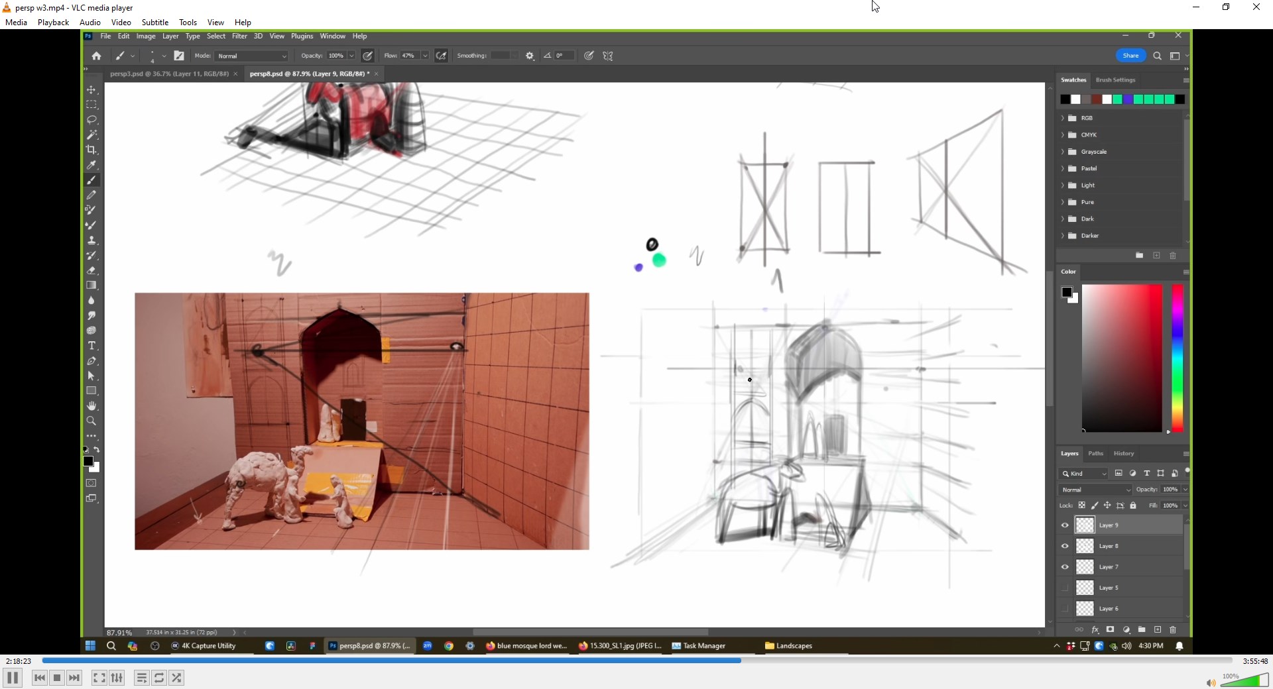Expand the Pastel swatches folder

[1063, 168]
